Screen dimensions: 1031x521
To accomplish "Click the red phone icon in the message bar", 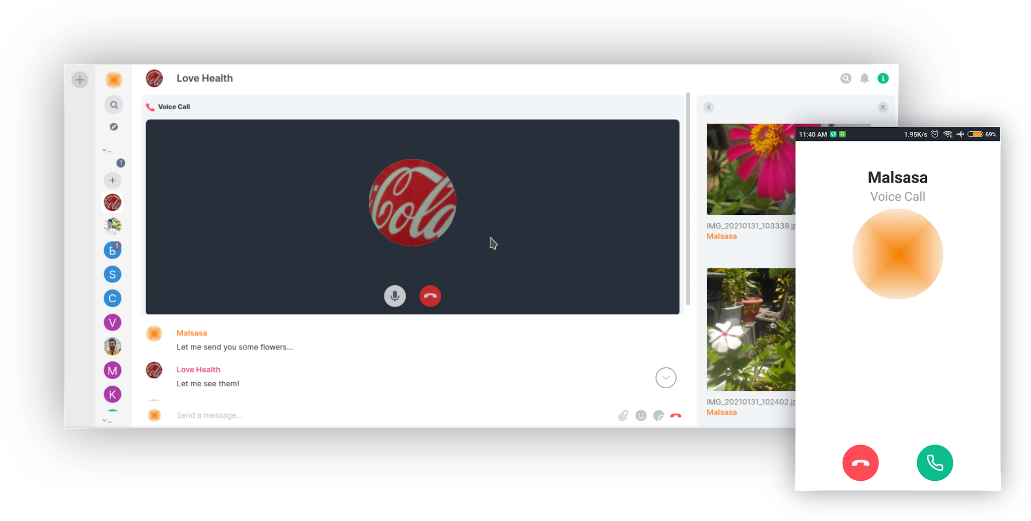I will click(x=676, y=415).
